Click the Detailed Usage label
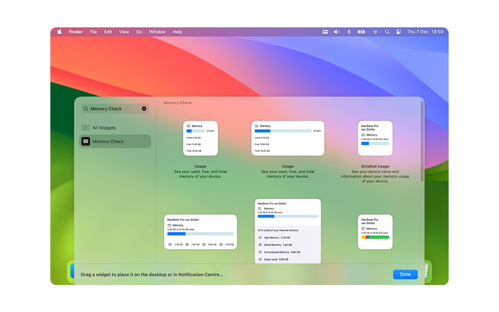Viewport: 499px width, 312px height. pyautogui.click(x=375, y=166)
